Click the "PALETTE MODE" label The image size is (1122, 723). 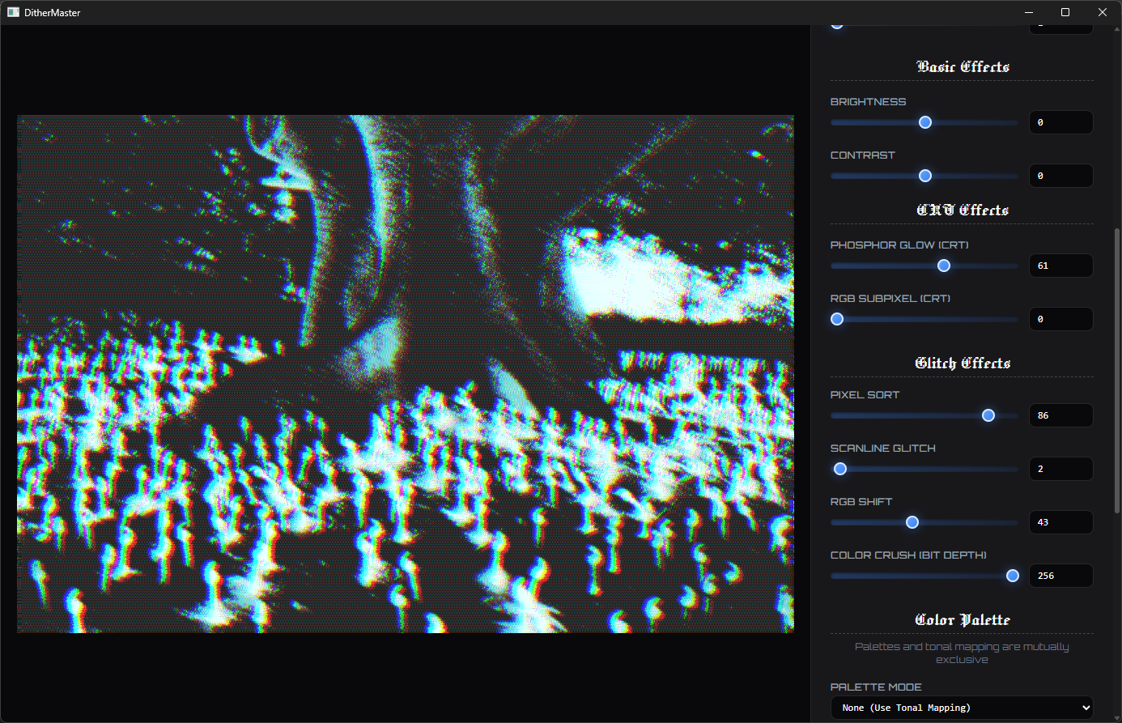[876, 687]
